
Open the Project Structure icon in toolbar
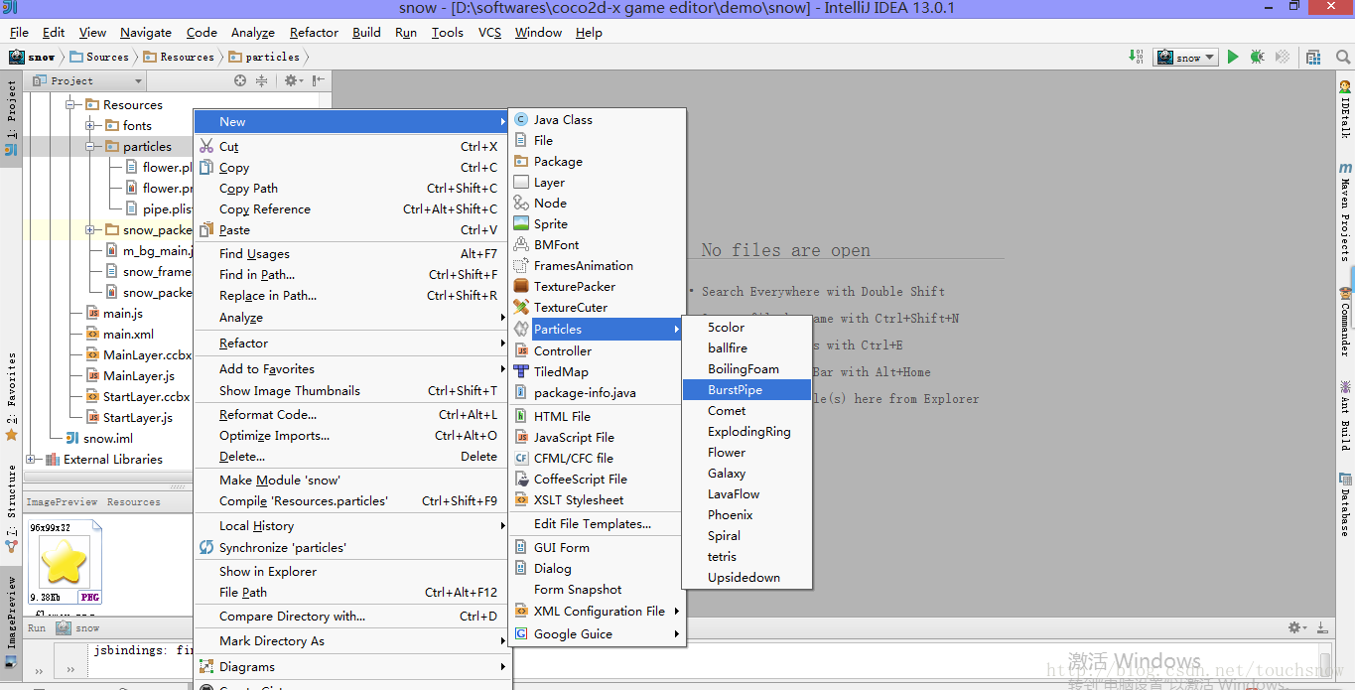coord(1313,58)
